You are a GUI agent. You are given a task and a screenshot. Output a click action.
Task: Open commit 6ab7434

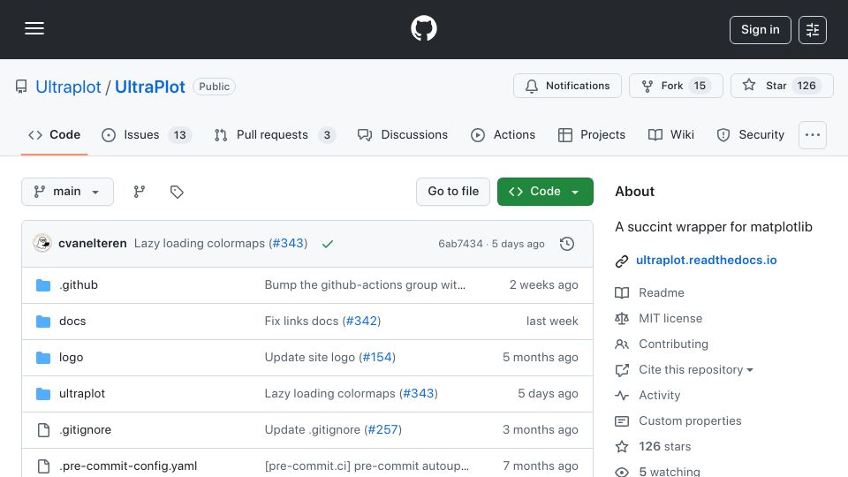point(460,244)
